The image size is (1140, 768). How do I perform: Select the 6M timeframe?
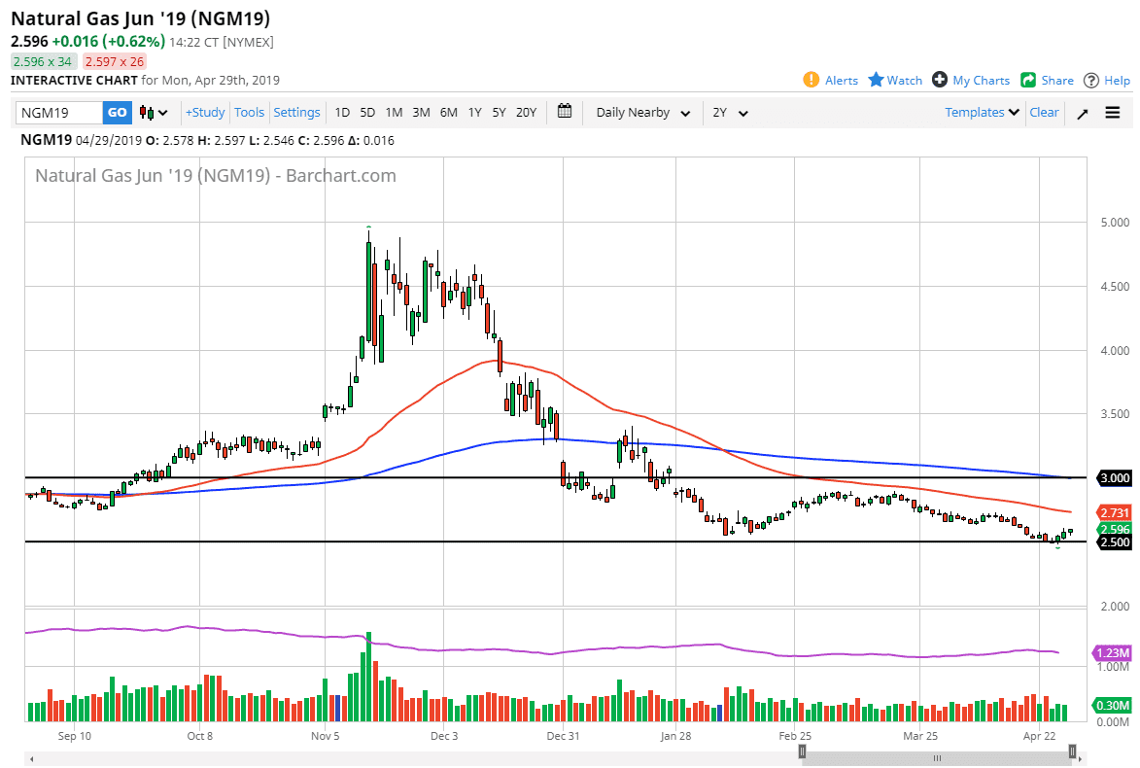tap(448, 112)
